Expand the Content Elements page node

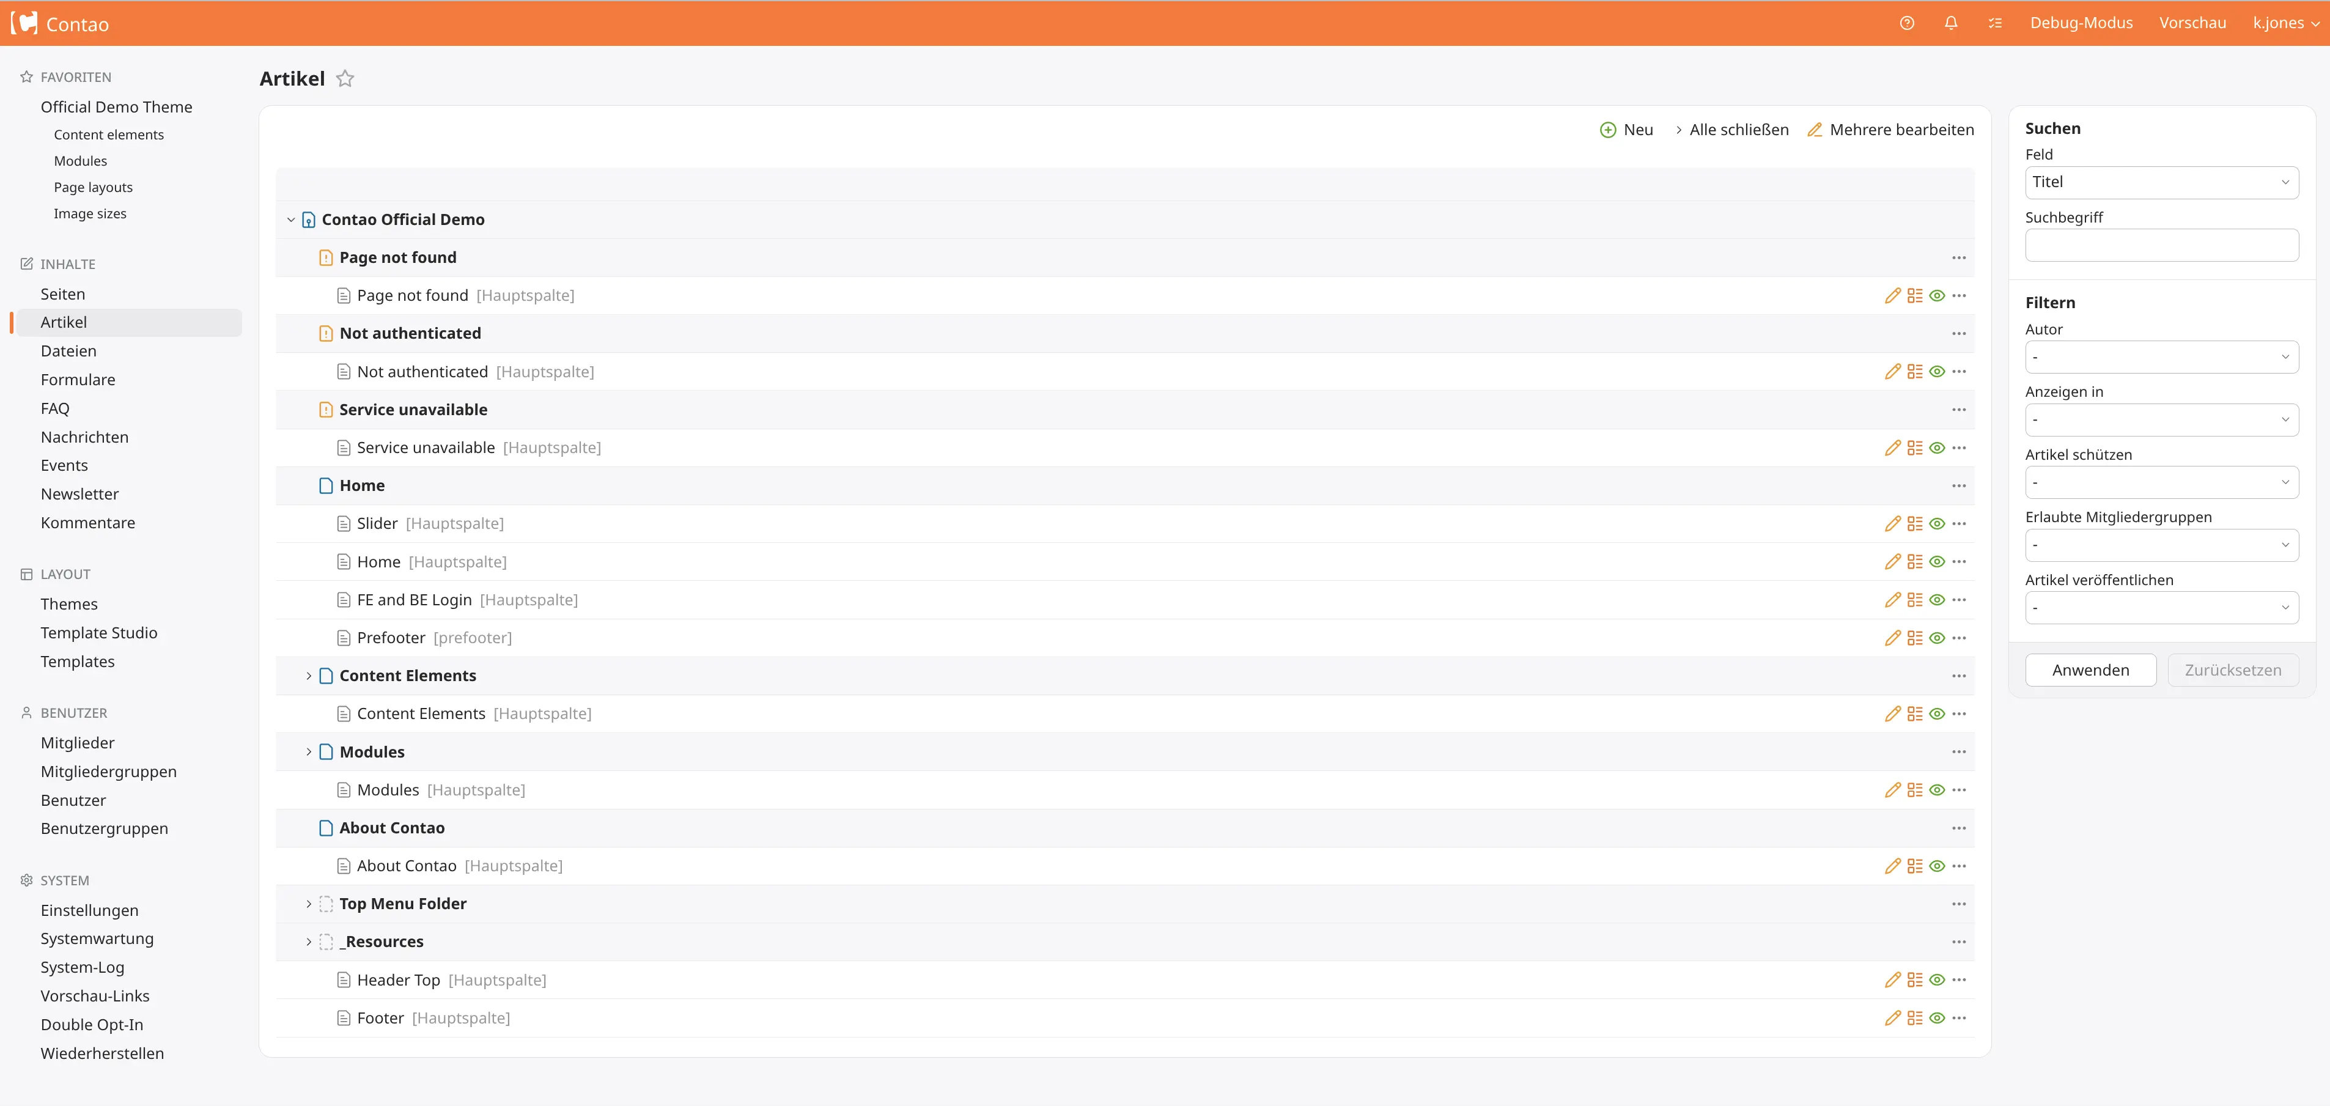[x=308, y=676]
